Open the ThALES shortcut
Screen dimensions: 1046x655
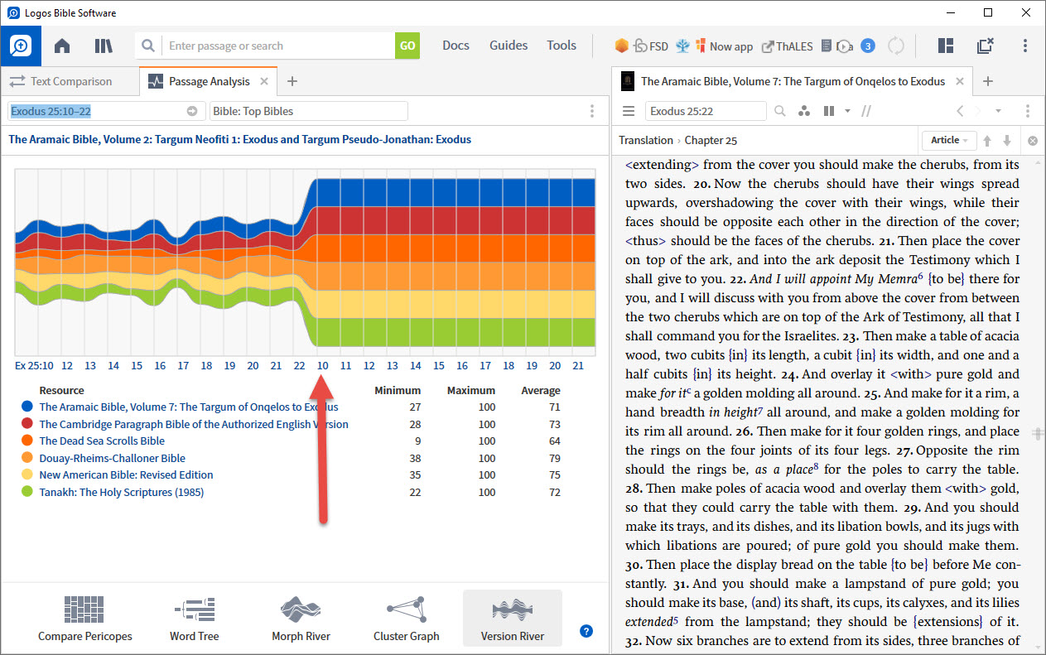(788, 46)
